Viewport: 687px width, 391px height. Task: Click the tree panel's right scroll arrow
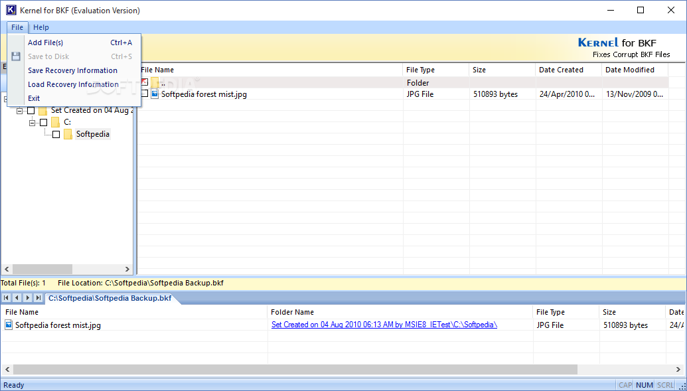pyautogui.click(x=127, y=269)
